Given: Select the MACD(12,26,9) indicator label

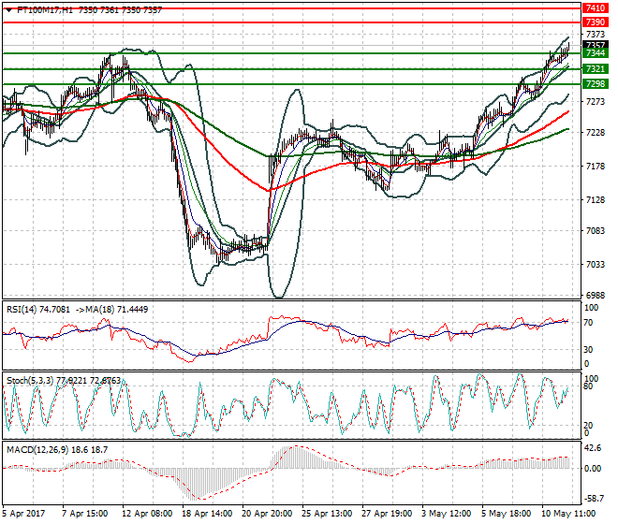Looking at the screenshot, I should coord(37,450).
